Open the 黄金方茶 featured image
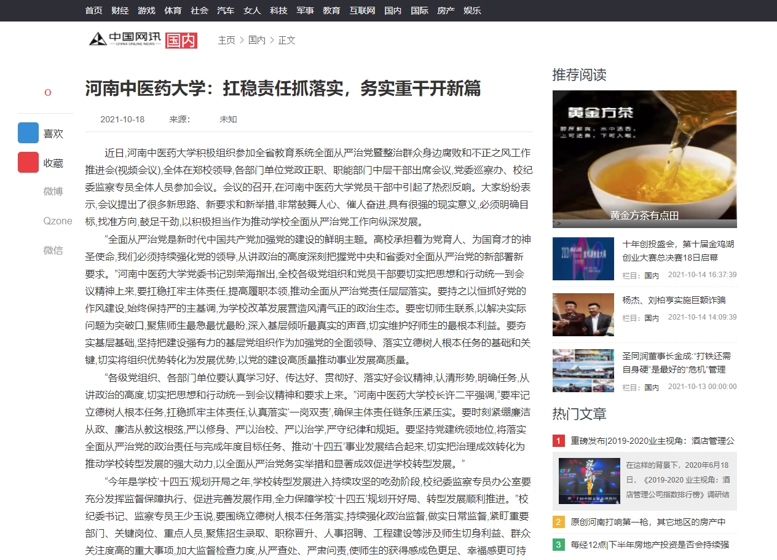The width and height of the screenshot is (777, 560). tap(644, 159)
